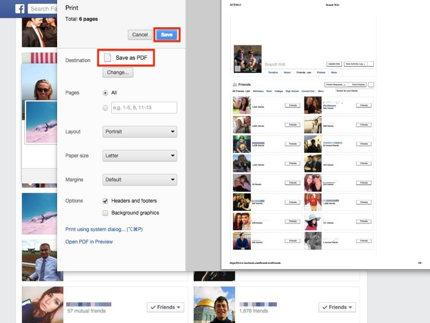The width and height of the screenshot is (430, 323).
Task: Click the page range input field
Action: 144,108
